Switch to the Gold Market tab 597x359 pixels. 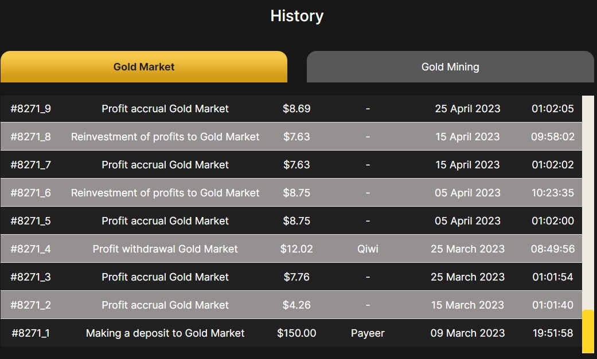click(x=144, y=66)
